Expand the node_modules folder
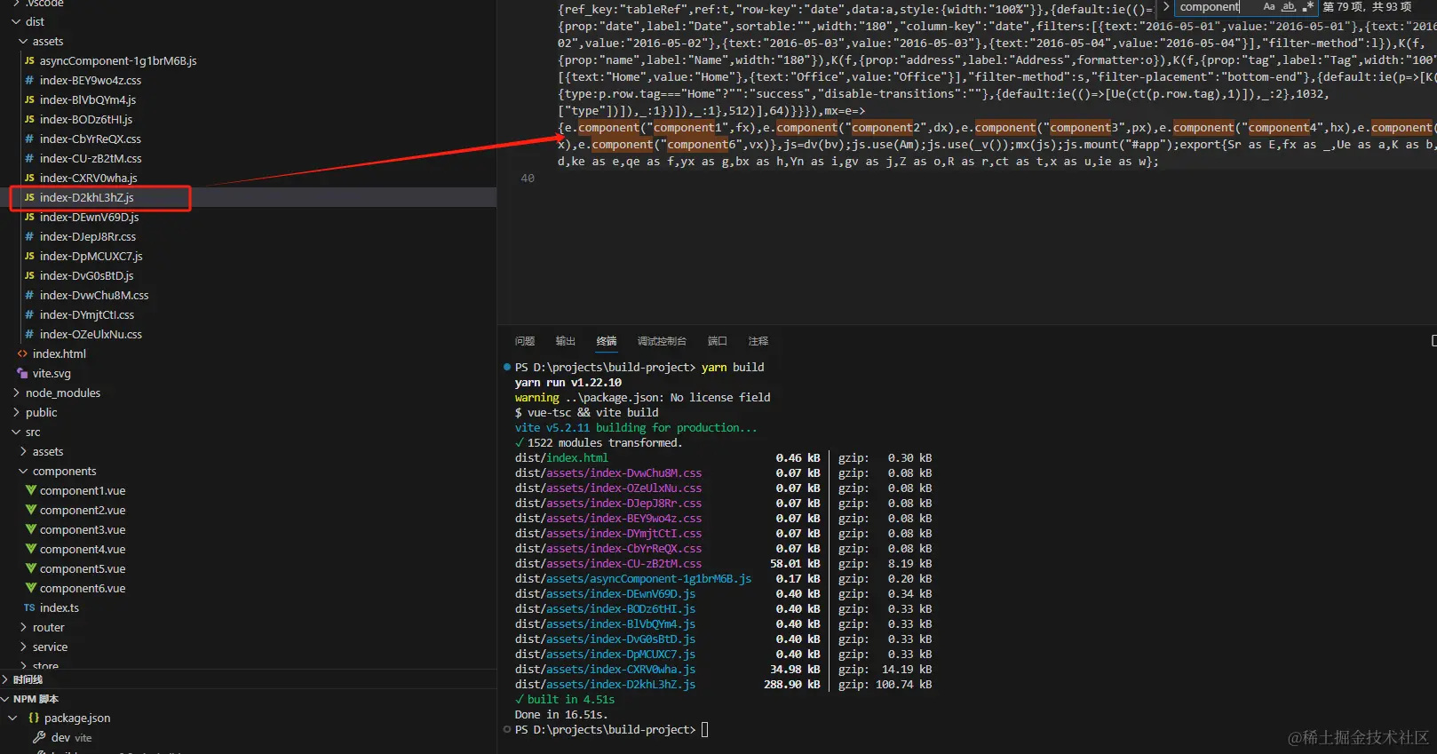 (16, 393)
